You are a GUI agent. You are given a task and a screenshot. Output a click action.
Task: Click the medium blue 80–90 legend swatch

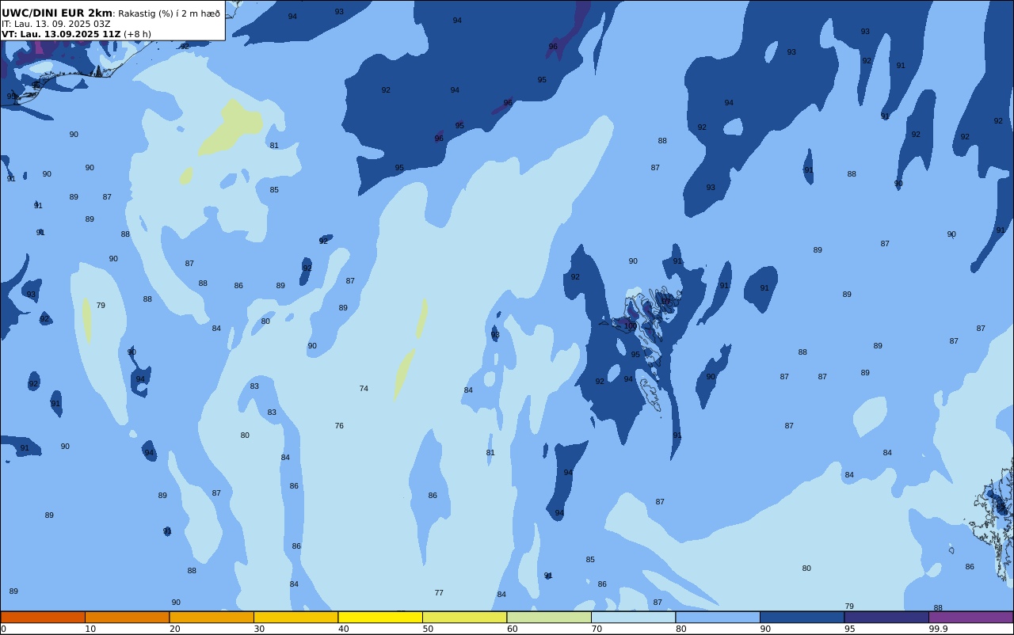pyautogui.click(x=718, y=617)
